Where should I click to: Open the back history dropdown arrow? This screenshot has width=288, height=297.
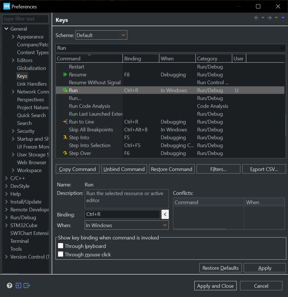click(263, 18)
